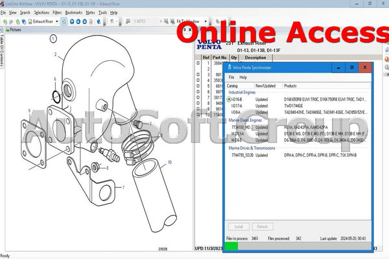This screenshot has width=389, height=259.
Task: Tick the checkbox for parts row 3
Action: (198, 74)
